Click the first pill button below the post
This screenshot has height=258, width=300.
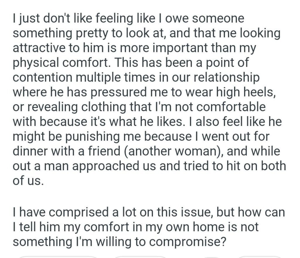pos(57,257)
